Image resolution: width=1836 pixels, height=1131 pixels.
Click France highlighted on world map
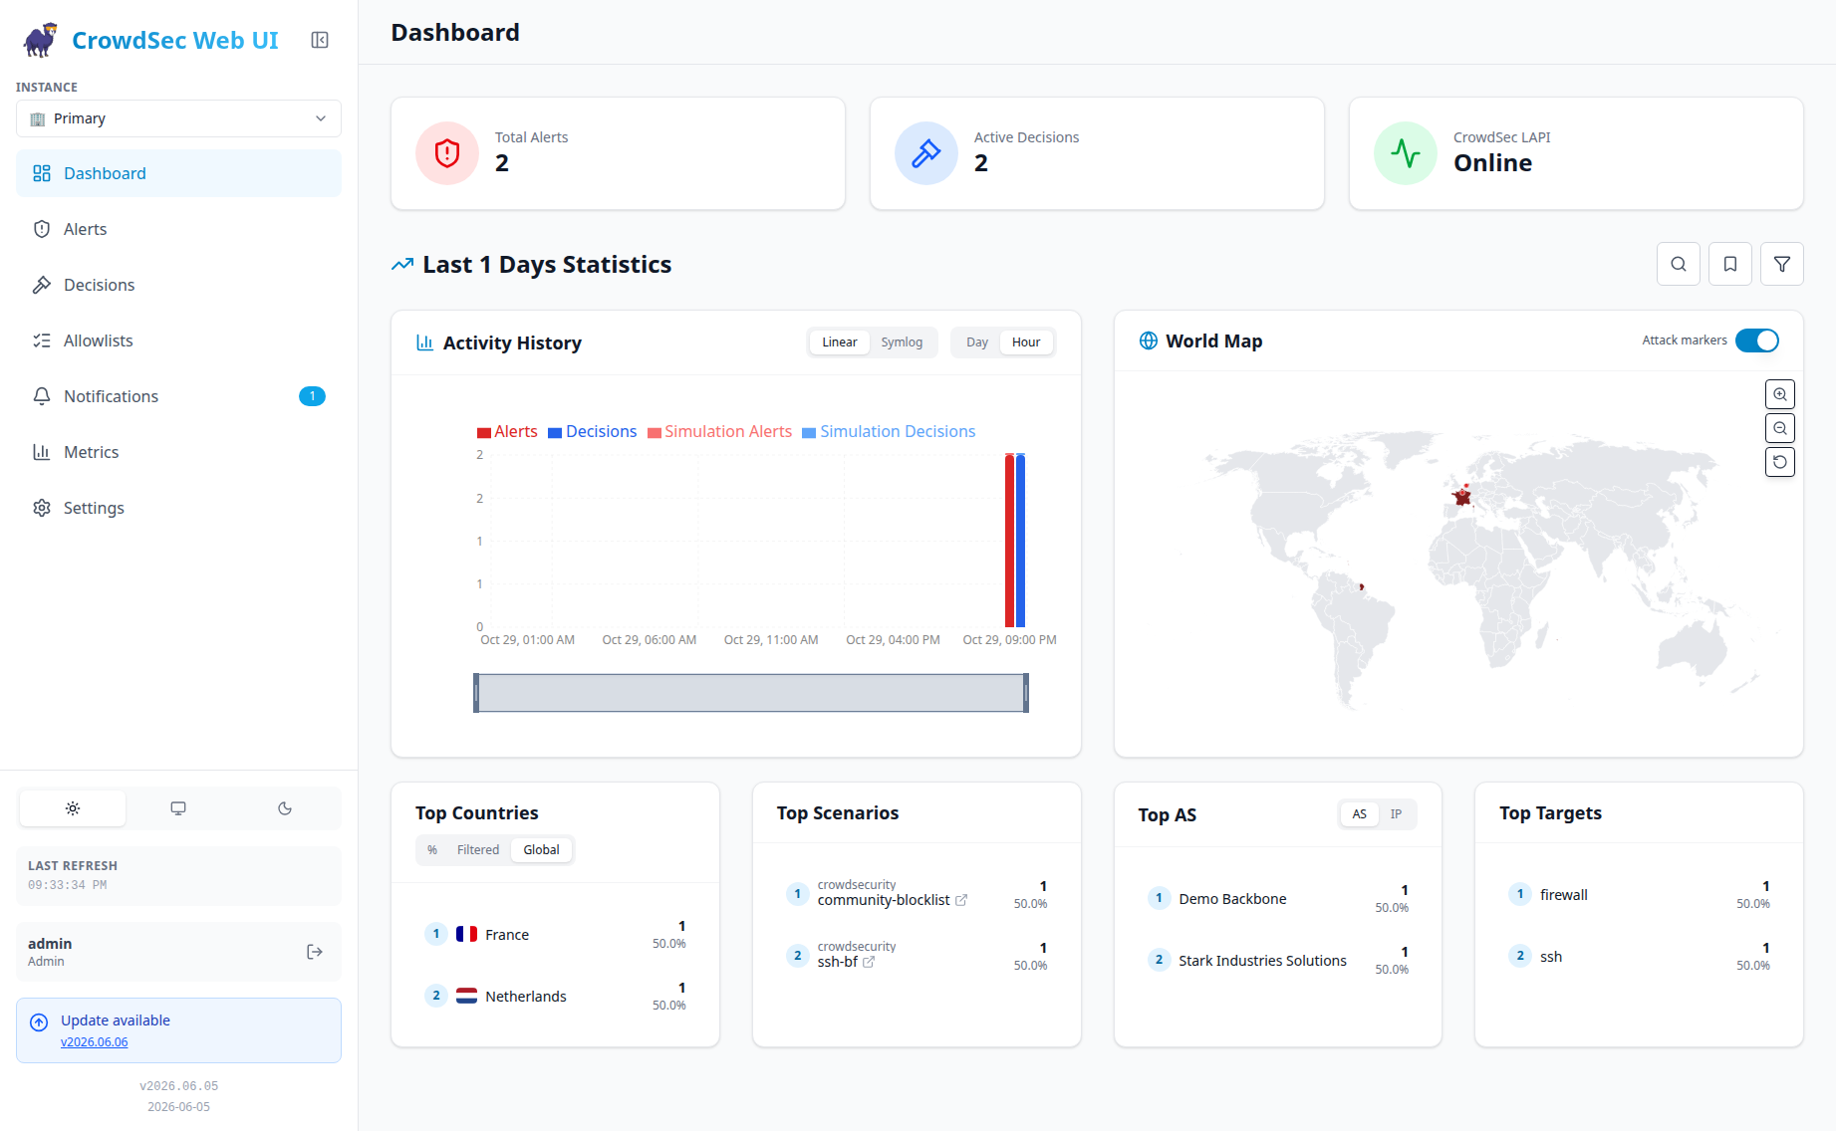point(1462,496)
